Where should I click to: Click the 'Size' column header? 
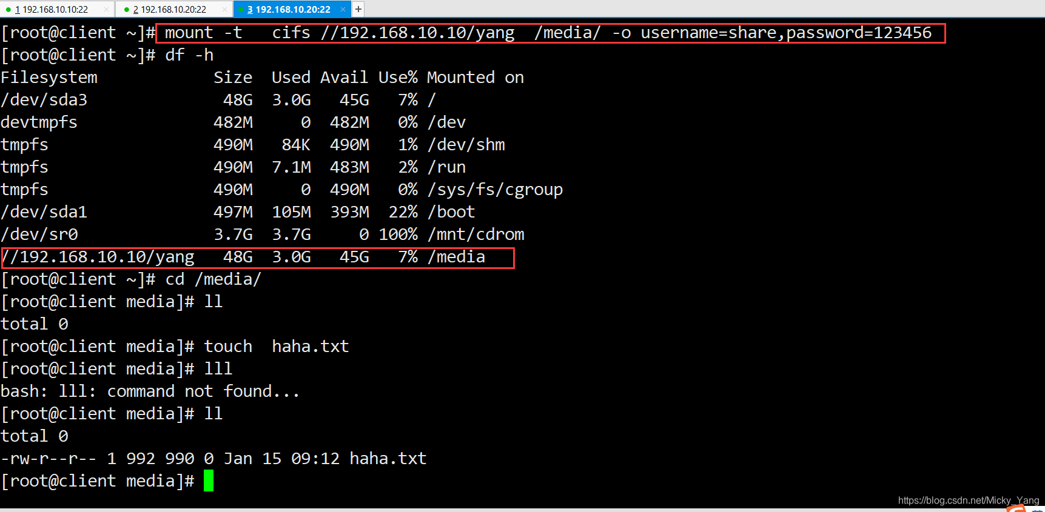coord(233,78)
